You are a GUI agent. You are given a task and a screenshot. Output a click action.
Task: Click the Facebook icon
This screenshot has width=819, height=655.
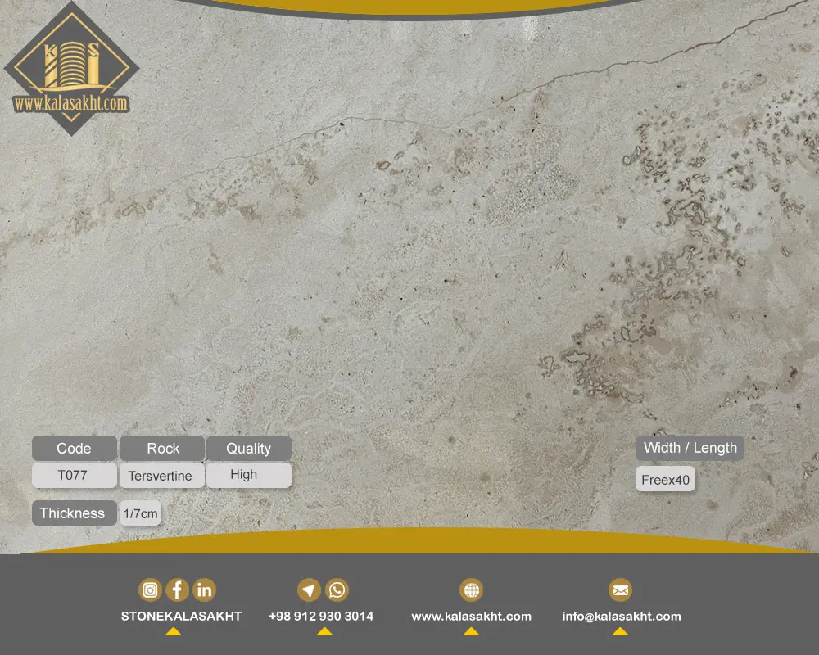pyautogui.click(x=177, y=590)
